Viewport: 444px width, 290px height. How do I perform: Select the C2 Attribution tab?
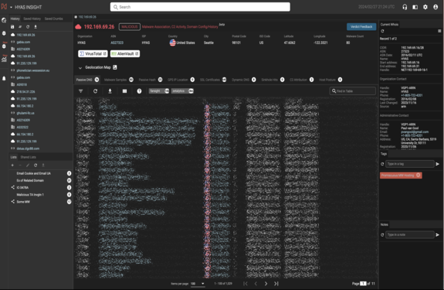click(x=301, y=80)
